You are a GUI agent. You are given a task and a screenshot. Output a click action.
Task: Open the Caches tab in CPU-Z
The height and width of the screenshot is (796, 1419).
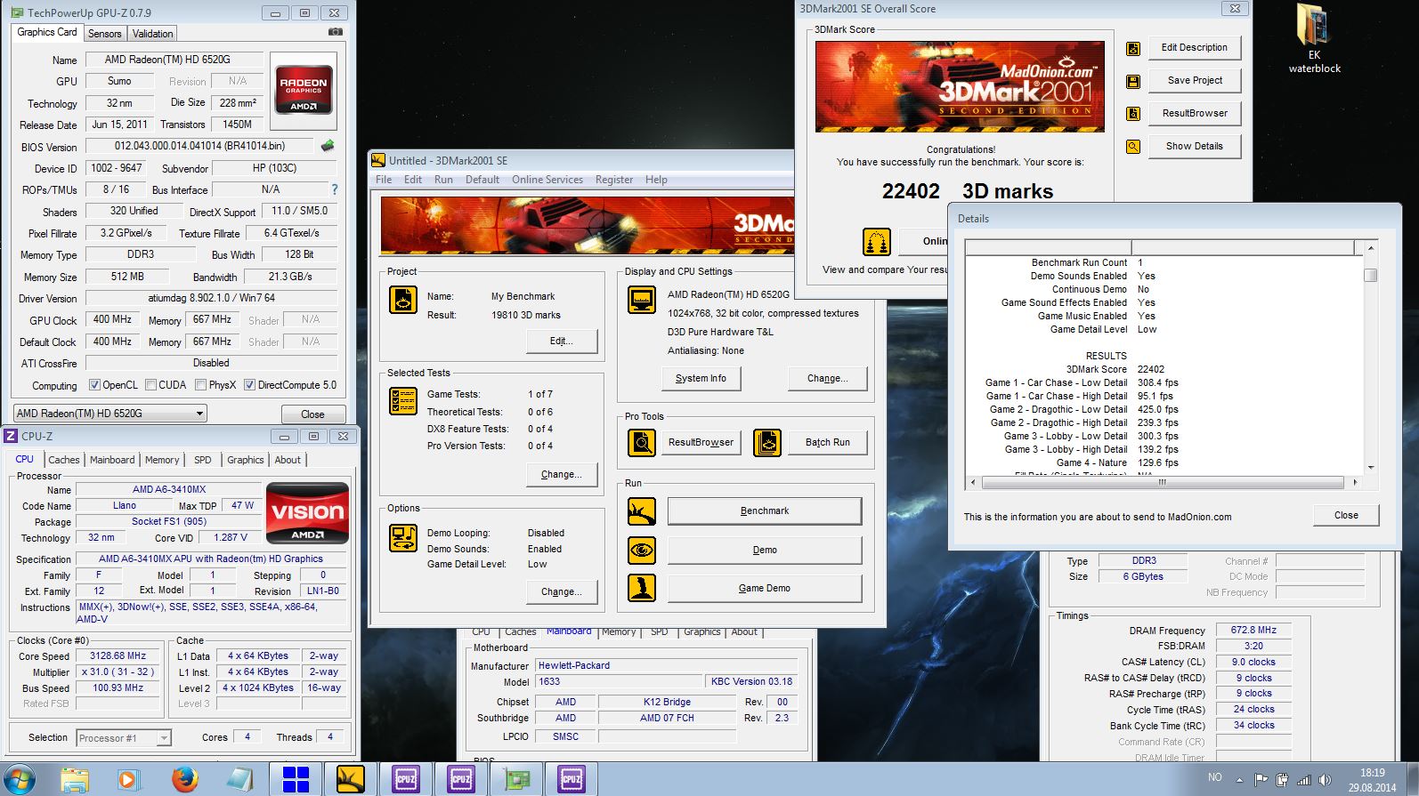pos(63,460)
